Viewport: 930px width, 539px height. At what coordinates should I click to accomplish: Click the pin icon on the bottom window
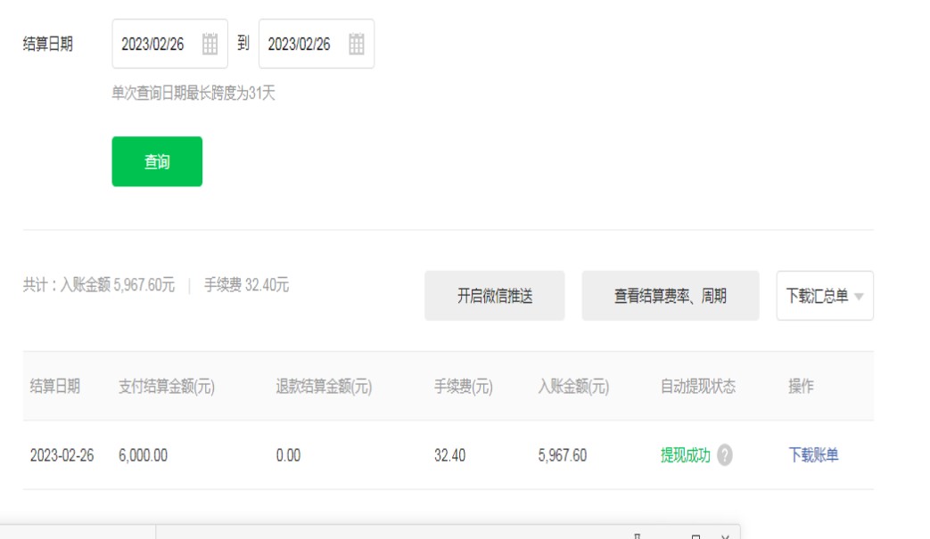click(637, 535)
